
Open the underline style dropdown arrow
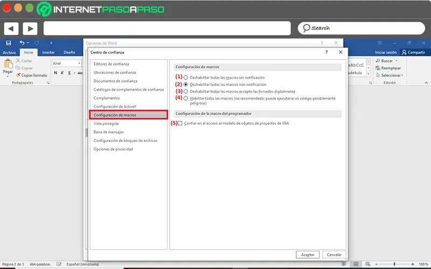[74, 73]
